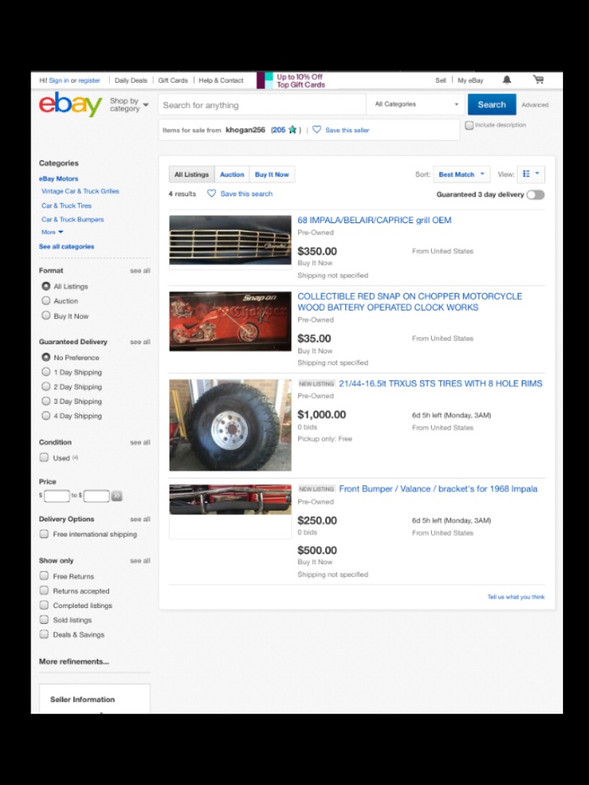Open Shop by category dropdown

click(x=129, y=104)
